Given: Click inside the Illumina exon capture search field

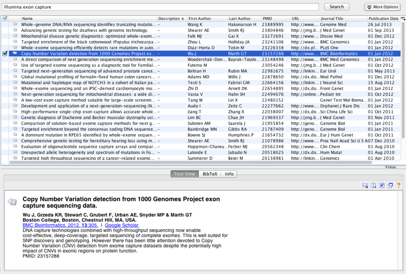Looking at the screenshot, I should click(x=159, y=6).
